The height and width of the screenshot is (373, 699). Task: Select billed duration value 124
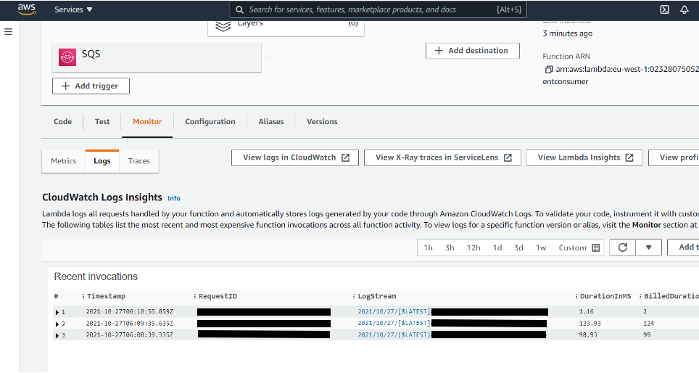pos(648,323)
